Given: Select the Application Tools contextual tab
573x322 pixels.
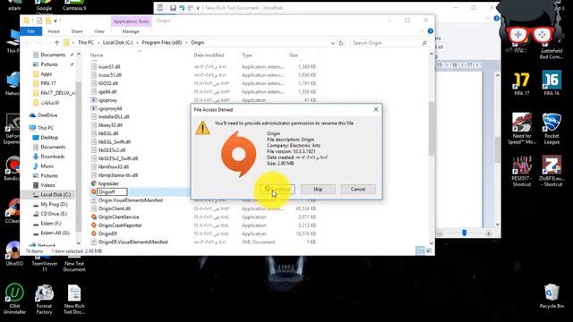Looking at the screenshot, I should point(131,21).
